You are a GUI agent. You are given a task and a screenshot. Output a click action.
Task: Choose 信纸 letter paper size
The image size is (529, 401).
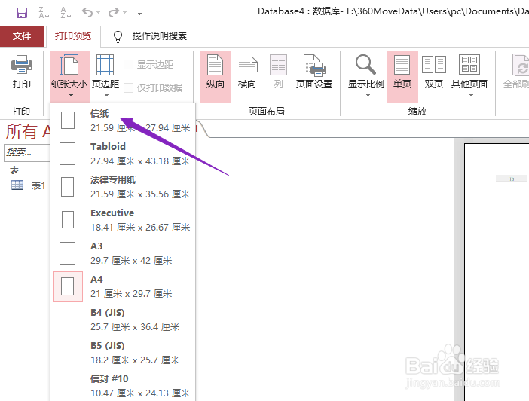[124, 121]
